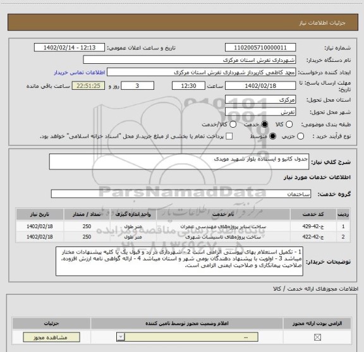Click delivery city field تفرش
Image resolution: width=364 pixels, height=352 pixels.
260,112
